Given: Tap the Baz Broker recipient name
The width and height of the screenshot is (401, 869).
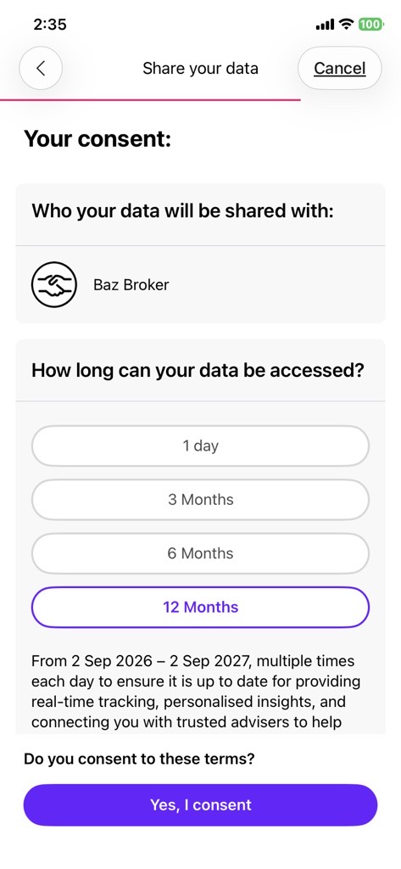Looking at the screenshot, I should 131,285.
